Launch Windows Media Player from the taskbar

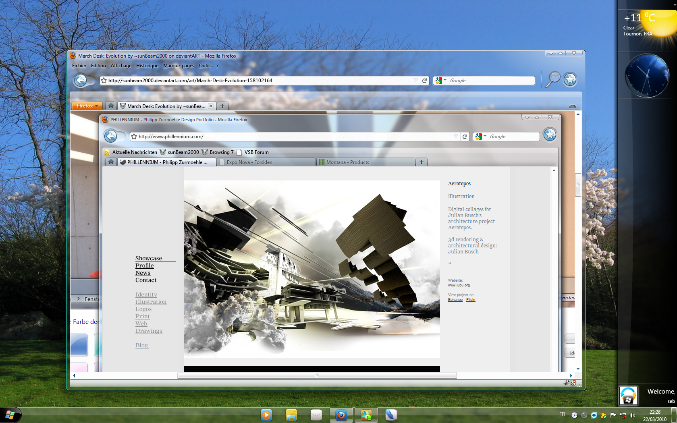[266, 415]
